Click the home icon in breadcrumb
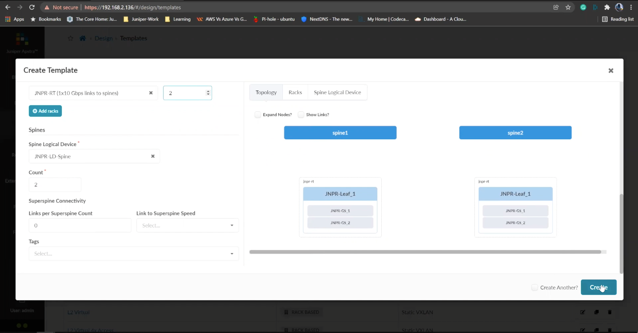This screenshot has width=638, height=333. pos(82,38)
